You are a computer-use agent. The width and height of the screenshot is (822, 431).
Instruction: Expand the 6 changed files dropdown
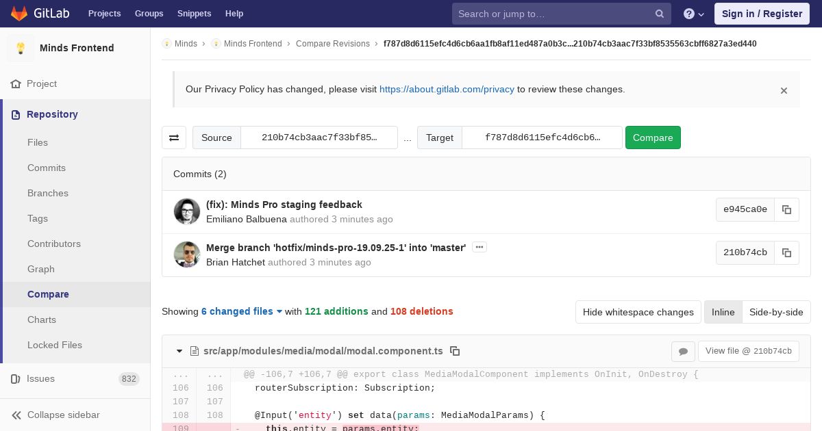click(x=242, y=311)
